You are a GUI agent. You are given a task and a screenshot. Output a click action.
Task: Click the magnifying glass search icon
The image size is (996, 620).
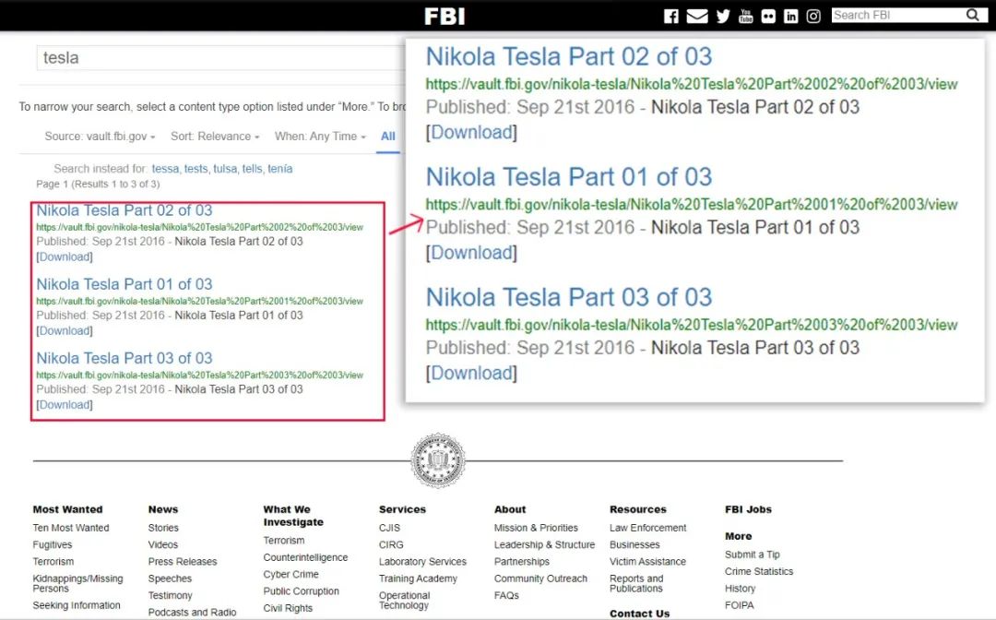[973, 15]
